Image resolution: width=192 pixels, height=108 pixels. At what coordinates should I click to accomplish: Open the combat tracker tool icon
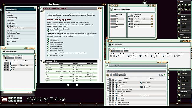pos(179,5)
